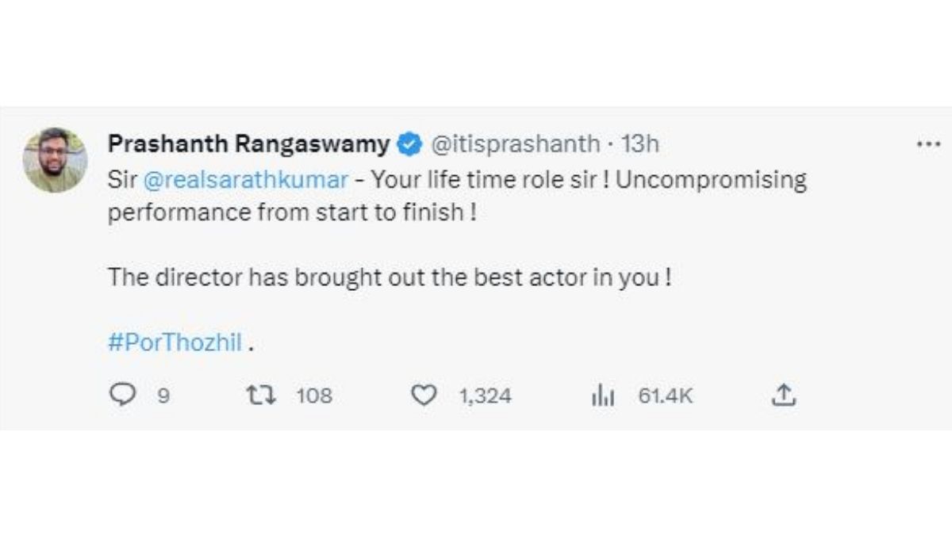Open Prashanth Rangaswamy's profile picture
952x535 pixels.
(55, 160)
